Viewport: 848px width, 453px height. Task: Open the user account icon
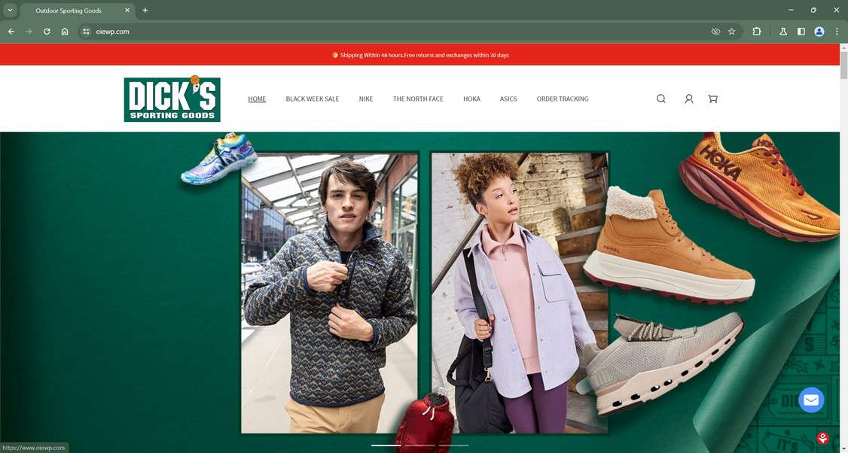click(x=689, y=99)
